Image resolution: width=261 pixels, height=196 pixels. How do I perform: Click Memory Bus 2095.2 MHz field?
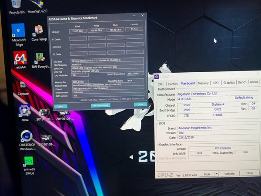click(x=80, y=82)
